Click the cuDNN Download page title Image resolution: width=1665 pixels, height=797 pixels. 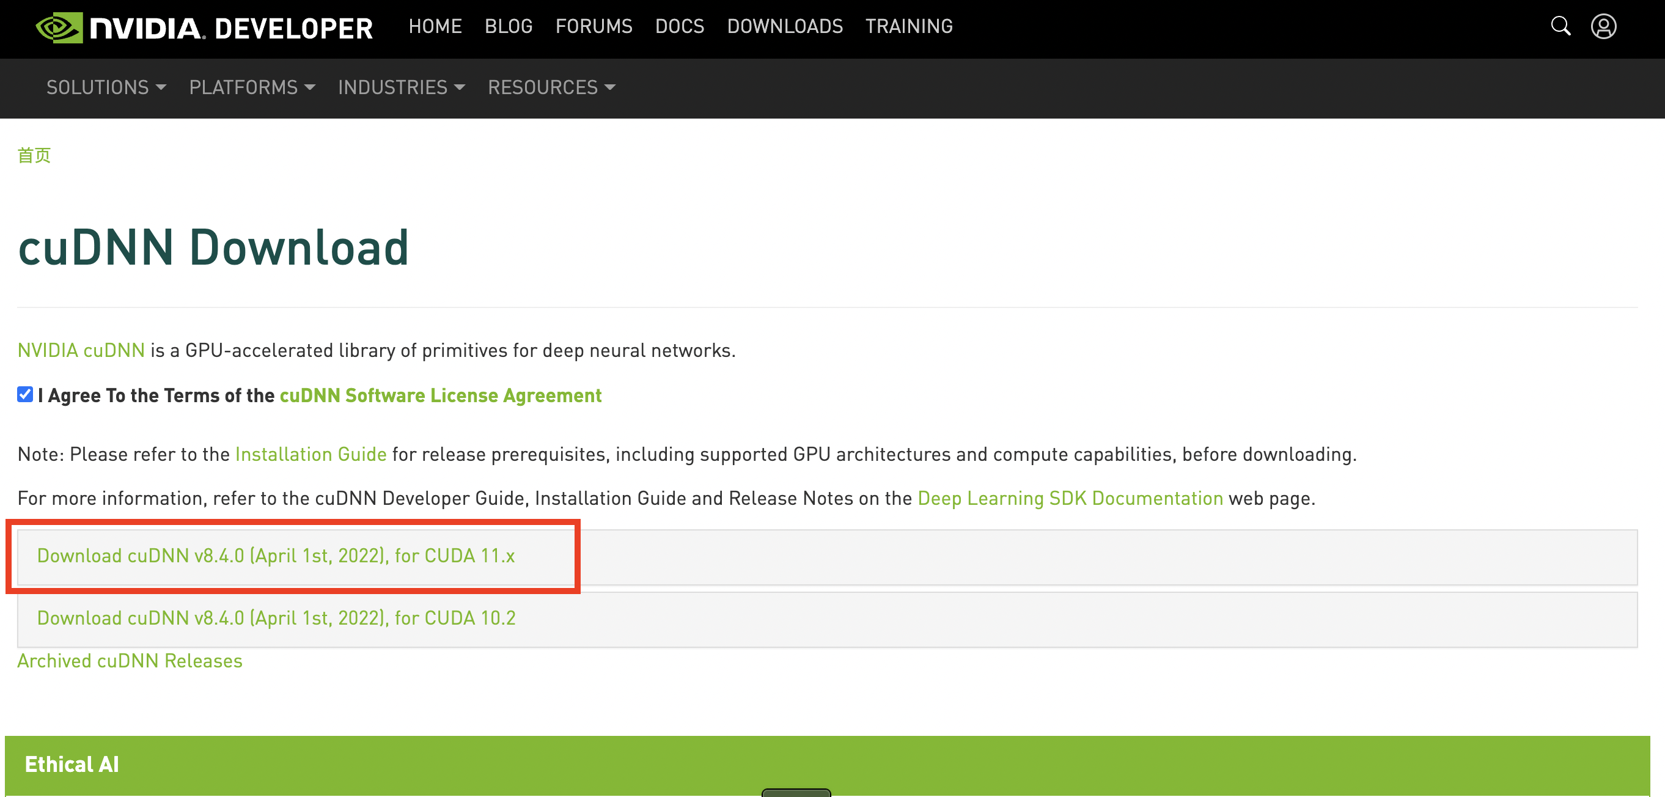point(213,248)
